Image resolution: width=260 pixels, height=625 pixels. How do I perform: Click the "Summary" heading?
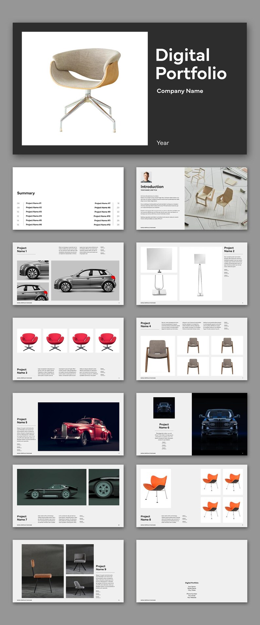[26, 193]
